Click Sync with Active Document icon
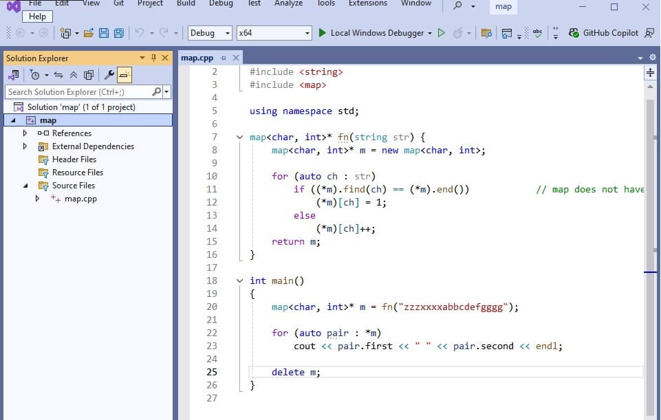This screenshot has width=661, height=420. pyautogui.click(x=58, y=75)
